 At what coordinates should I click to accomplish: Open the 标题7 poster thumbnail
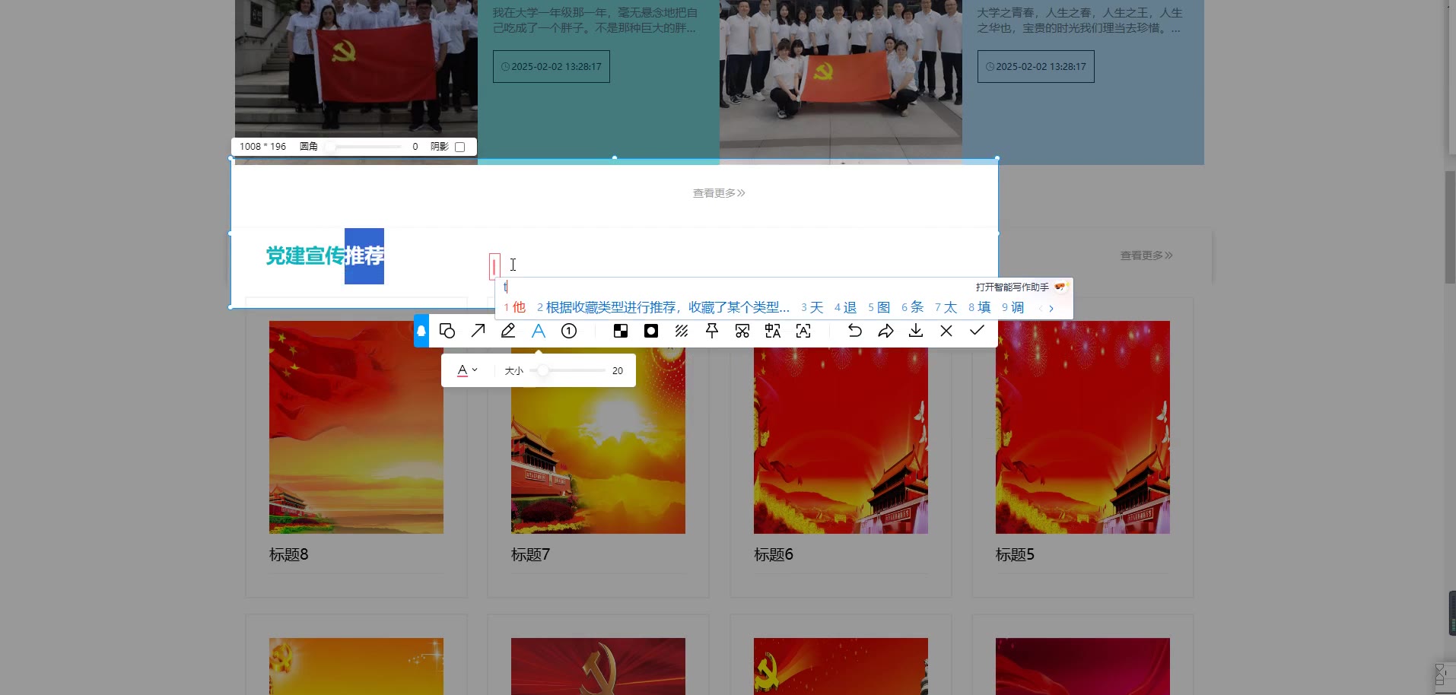tap(598, 427)
